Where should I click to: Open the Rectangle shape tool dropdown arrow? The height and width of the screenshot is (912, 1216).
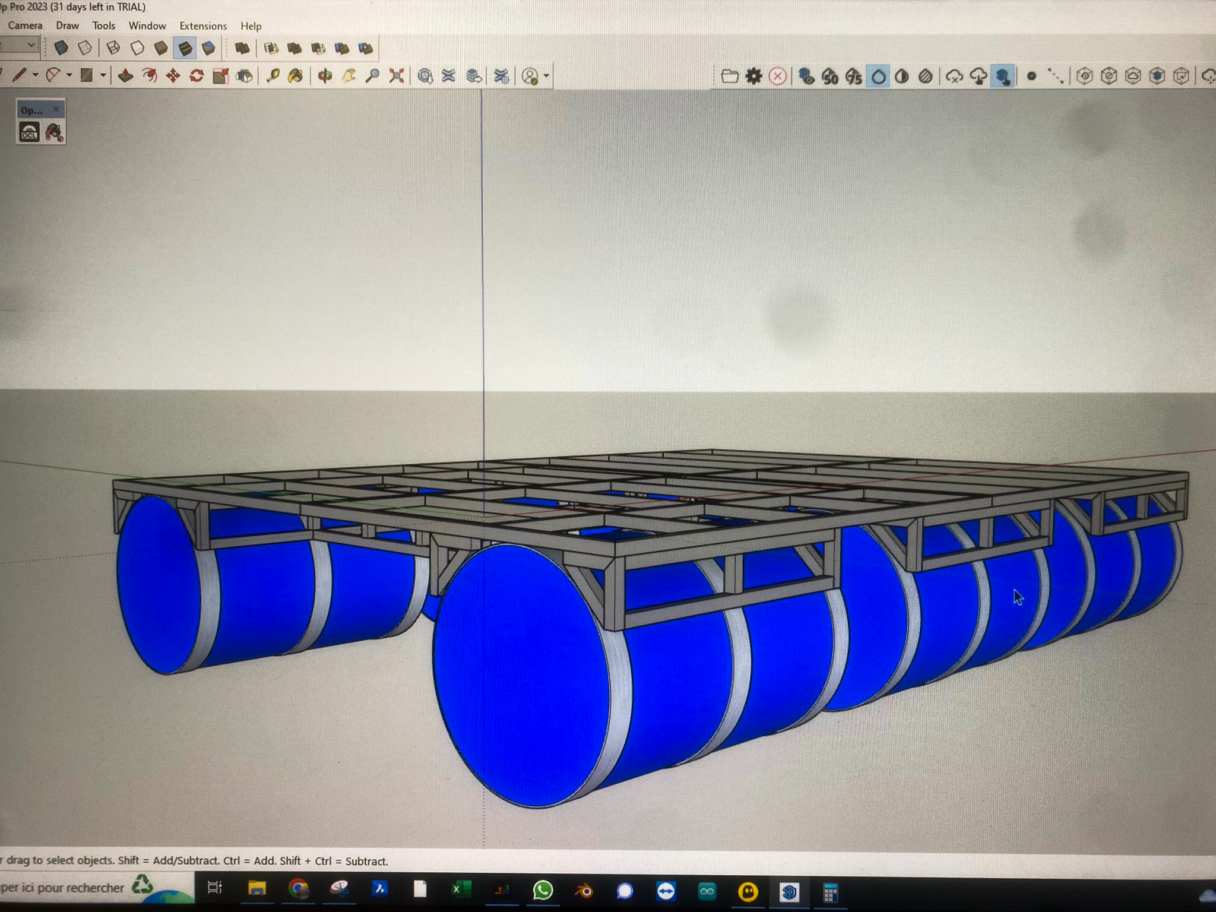point(103,75)
